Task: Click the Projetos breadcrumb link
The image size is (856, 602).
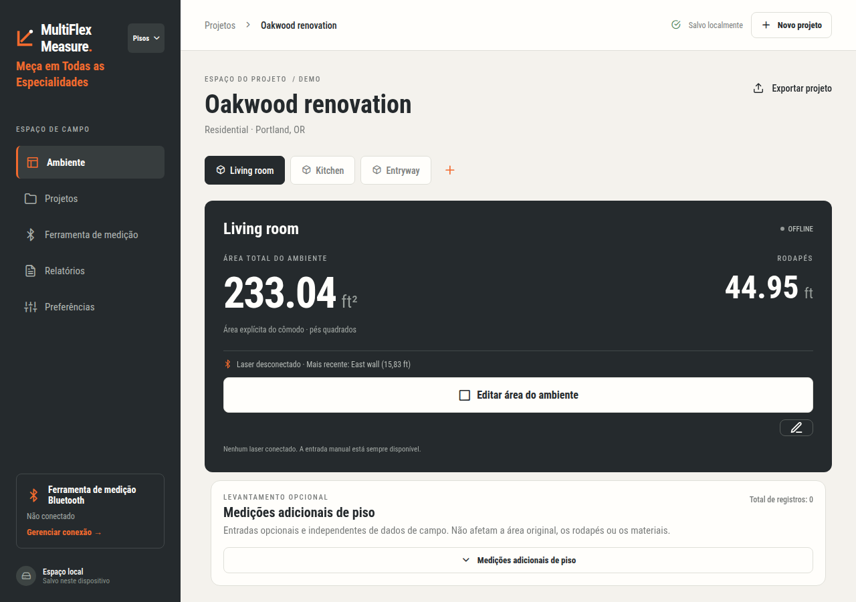Action: pyautogui.click(x=220, y=25)
